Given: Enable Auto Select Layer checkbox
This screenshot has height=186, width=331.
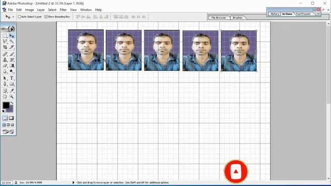Looking at the screenshot, I should (20, 17).
